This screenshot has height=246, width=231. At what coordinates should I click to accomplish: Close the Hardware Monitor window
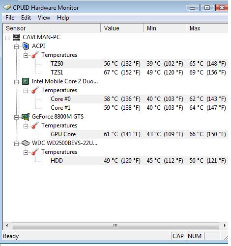pyautogui.click(x=222, y=8)
